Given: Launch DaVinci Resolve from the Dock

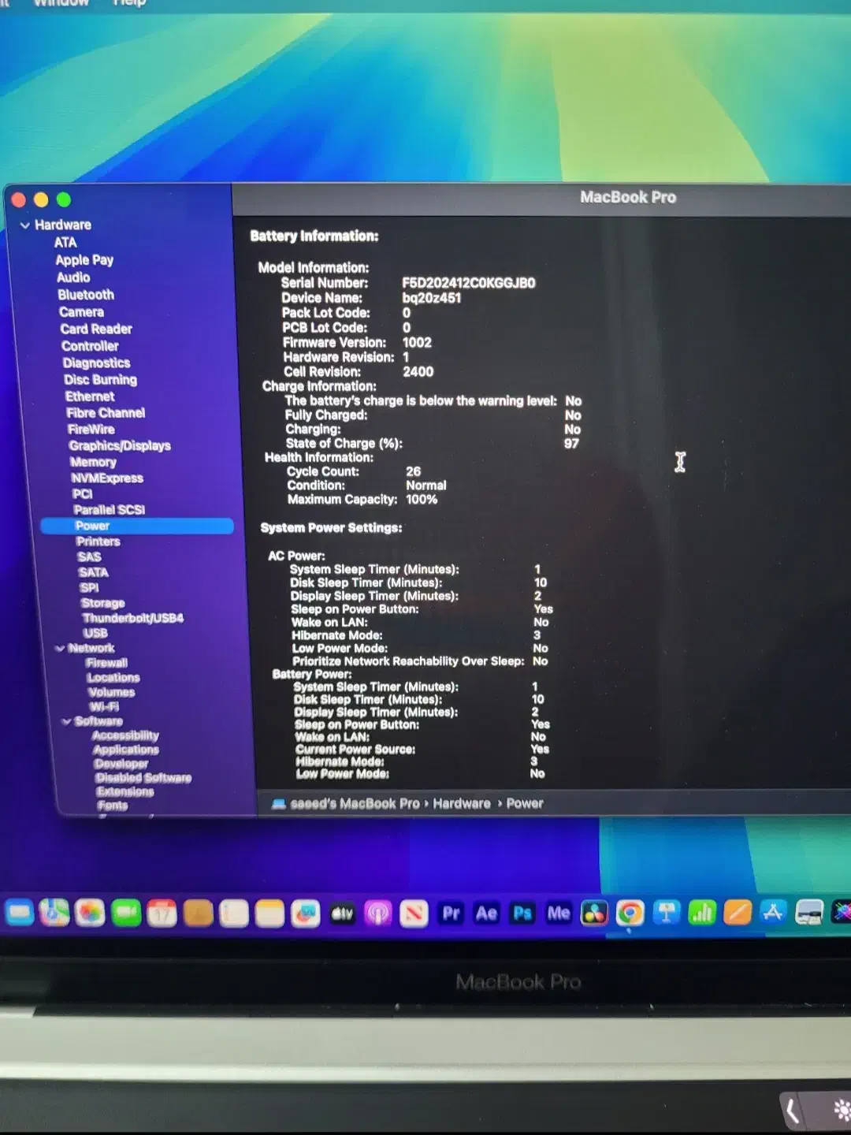Looking at the screenshot, I should click(x=593, y=913).
